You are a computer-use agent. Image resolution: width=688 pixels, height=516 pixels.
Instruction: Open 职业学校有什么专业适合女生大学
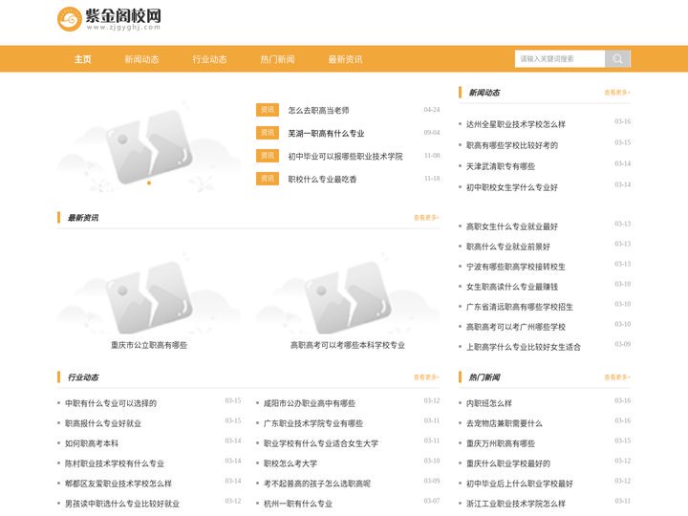[x=321, y=443]
